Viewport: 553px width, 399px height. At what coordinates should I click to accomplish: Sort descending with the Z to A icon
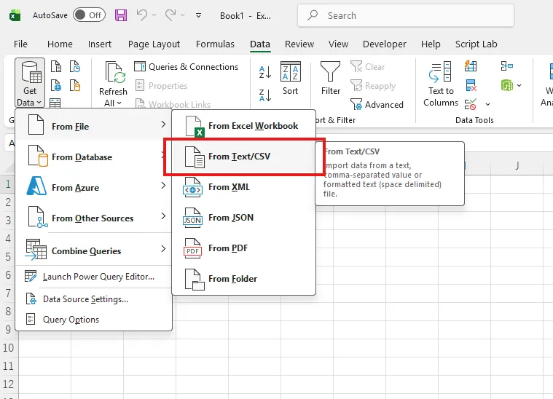265,95
